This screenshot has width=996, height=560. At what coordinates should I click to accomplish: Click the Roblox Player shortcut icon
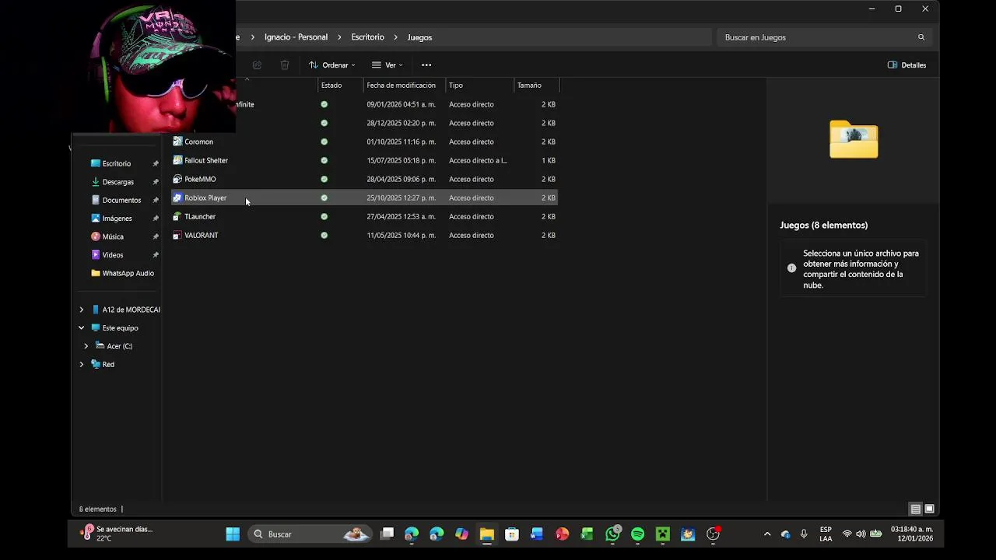coord(177,198)
